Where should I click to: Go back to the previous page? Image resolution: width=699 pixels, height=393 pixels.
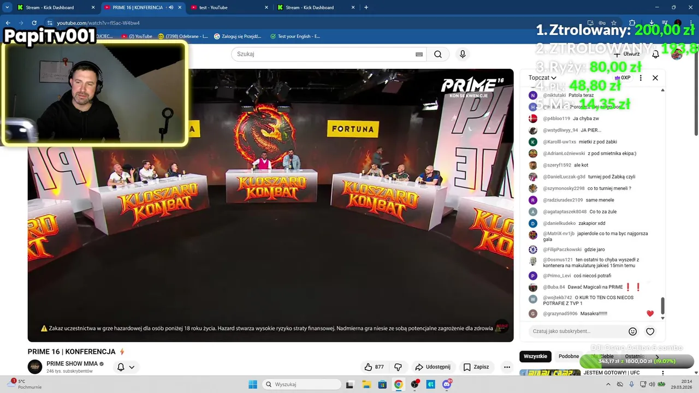[8, 23]
